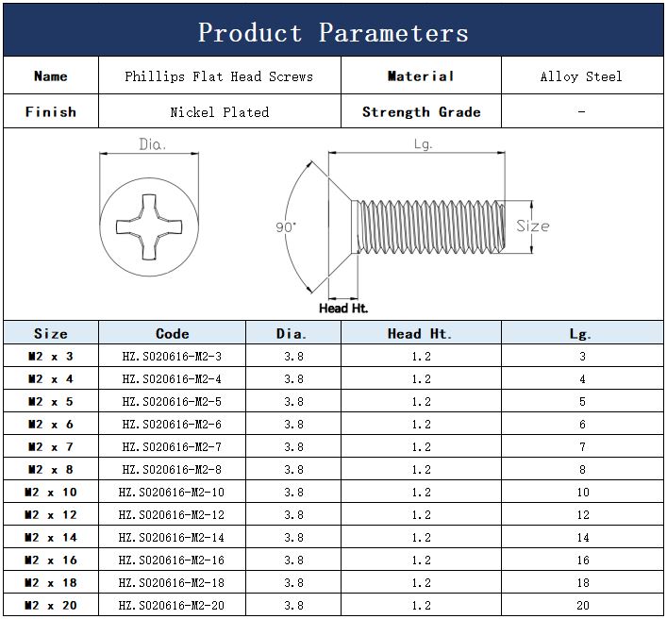The height and width of the screenshot is (619, 667).
Task: Click the Lg. value '10' in M2 x 10 row
Action: tap(583, 492)
